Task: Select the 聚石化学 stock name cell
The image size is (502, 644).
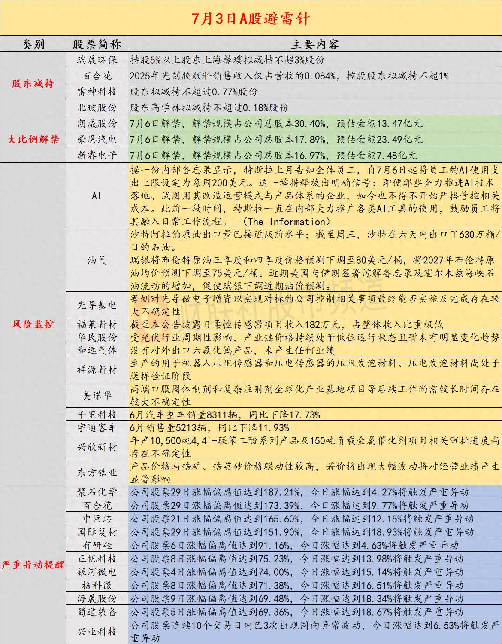Action: [97, 492]
